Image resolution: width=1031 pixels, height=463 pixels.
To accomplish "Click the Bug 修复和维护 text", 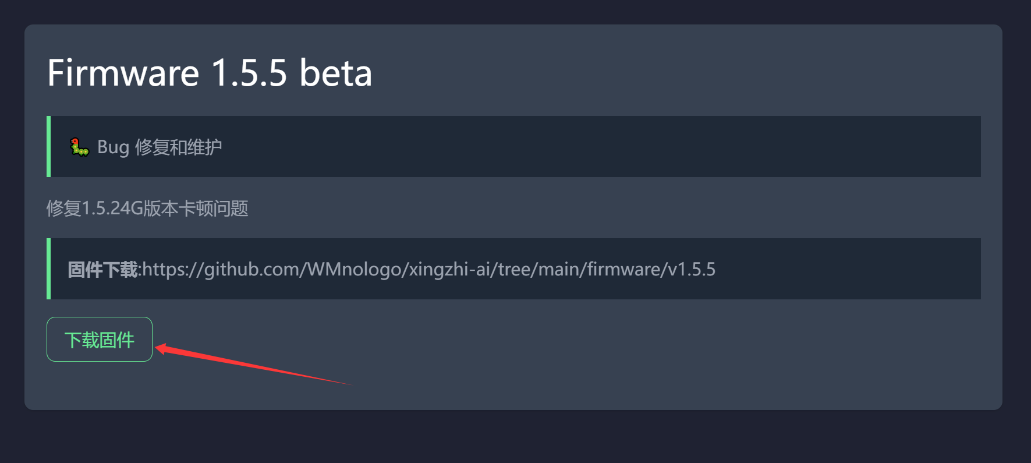I will point(160,147).
